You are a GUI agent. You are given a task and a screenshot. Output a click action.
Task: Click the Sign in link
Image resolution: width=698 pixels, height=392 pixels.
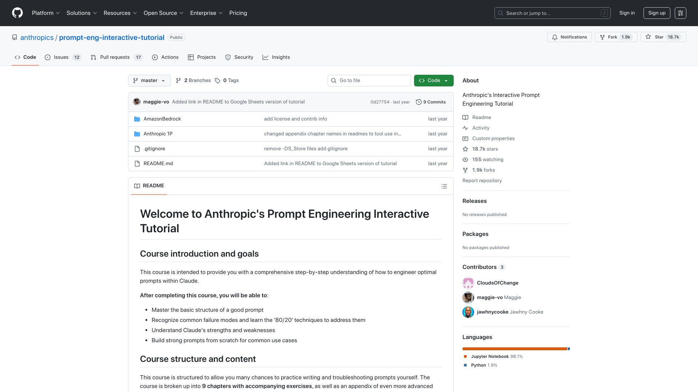click(627, 13)
